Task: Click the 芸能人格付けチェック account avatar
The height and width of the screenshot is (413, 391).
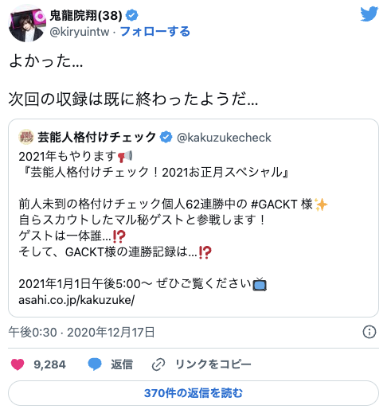Action: click(x=26, y=137)
